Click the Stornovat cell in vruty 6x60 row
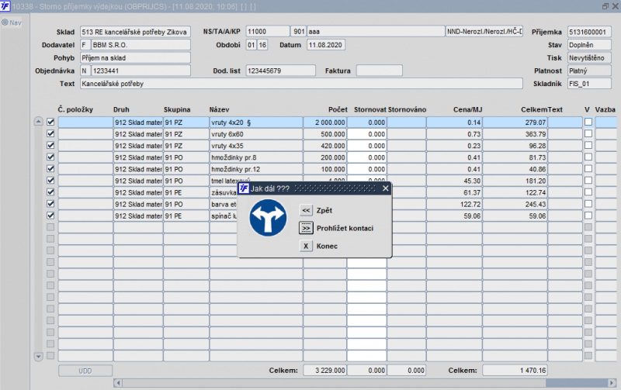This screenshot has width=621, height=390. (366, 134)
